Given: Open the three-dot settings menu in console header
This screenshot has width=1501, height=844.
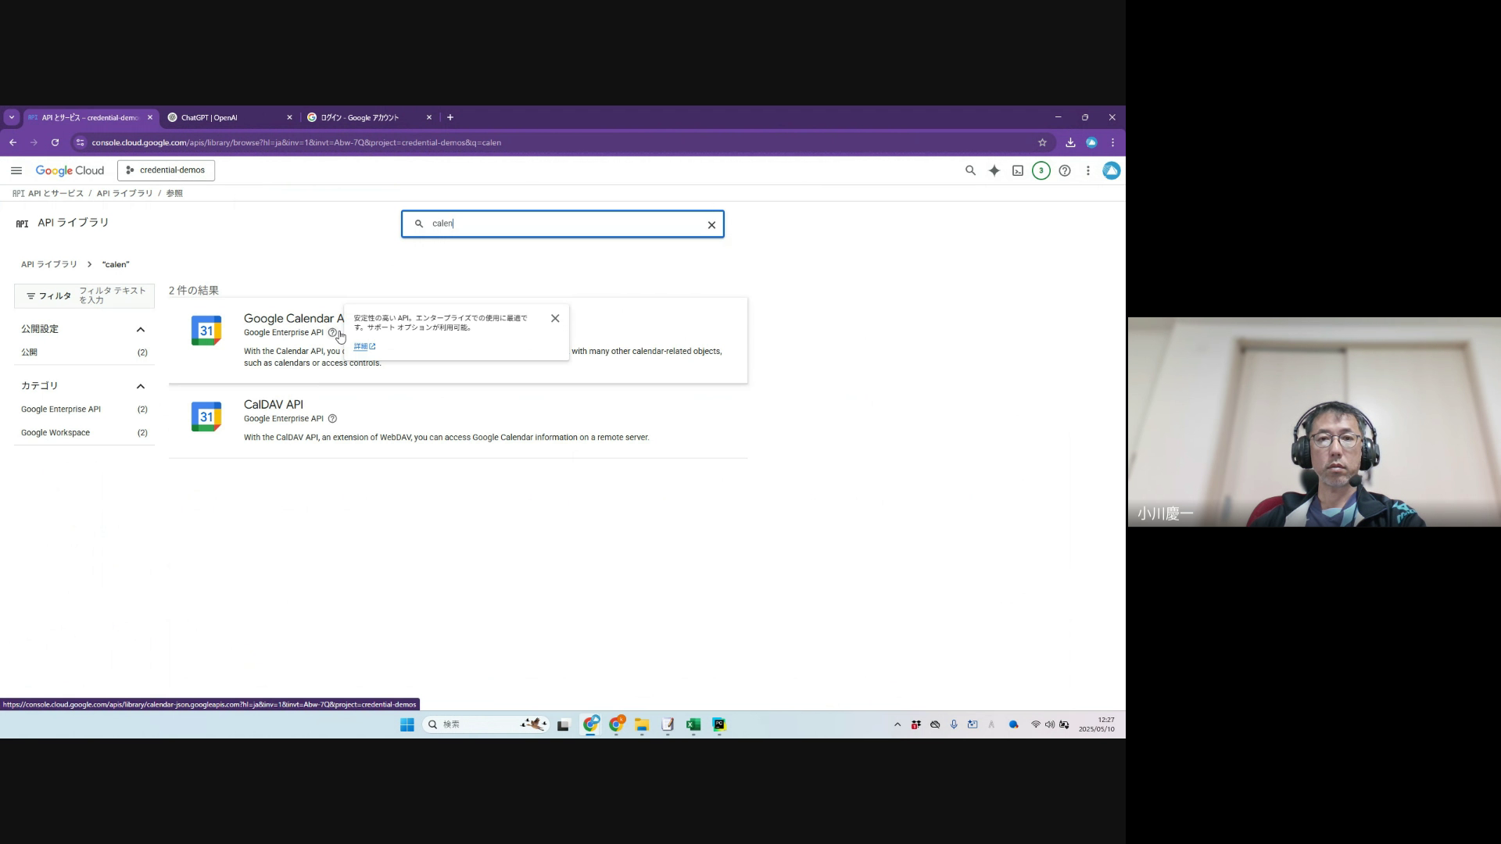Looking at the screenshot, I should point(1087,170).
